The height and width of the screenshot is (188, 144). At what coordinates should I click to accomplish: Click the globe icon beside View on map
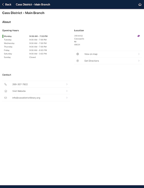click(78, 54)
